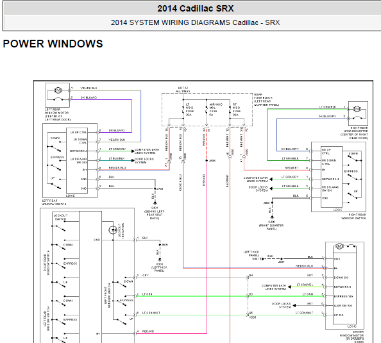Viewport: 381px width, 343px height.
Task: Click the 'LR DR AJAR SW SIG' pin label
Action: [78, 160]
